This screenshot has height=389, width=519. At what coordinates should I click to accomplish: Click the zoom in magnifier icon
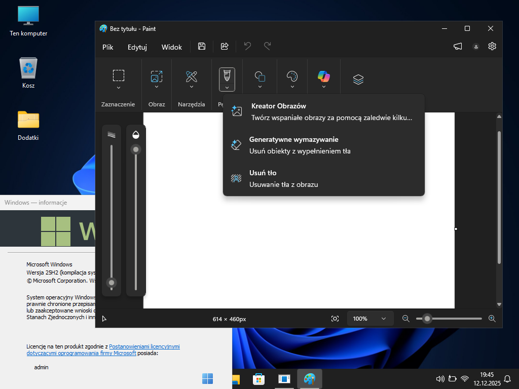(x=492, y=319)
